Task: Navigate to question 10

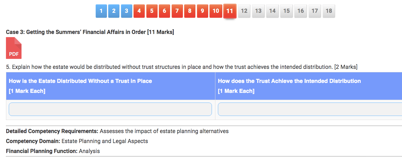Action: (x=216, y=11)
